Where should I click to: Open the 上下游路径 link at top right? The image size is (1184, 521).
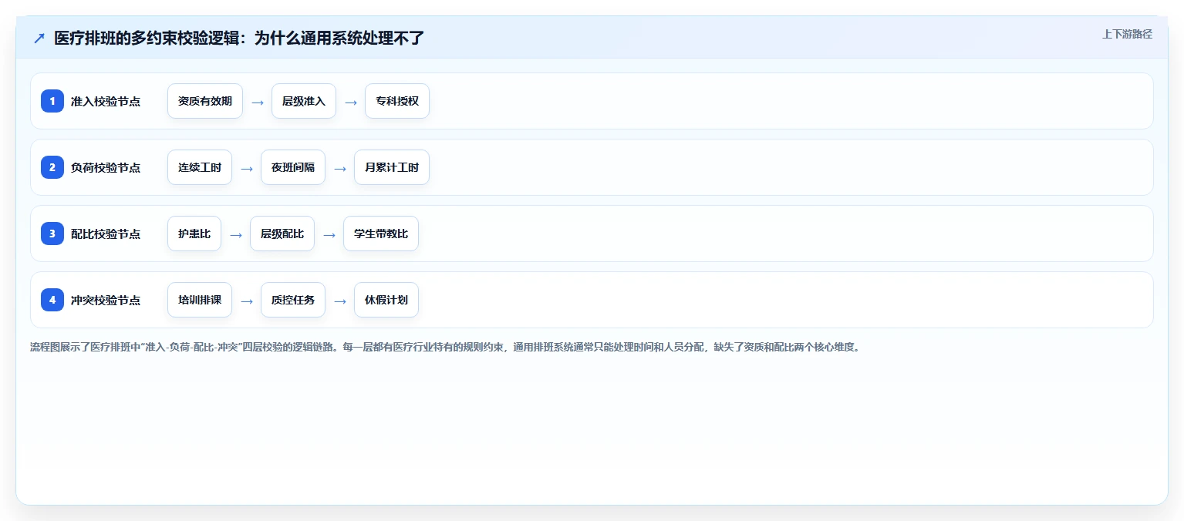(1127, 34)
